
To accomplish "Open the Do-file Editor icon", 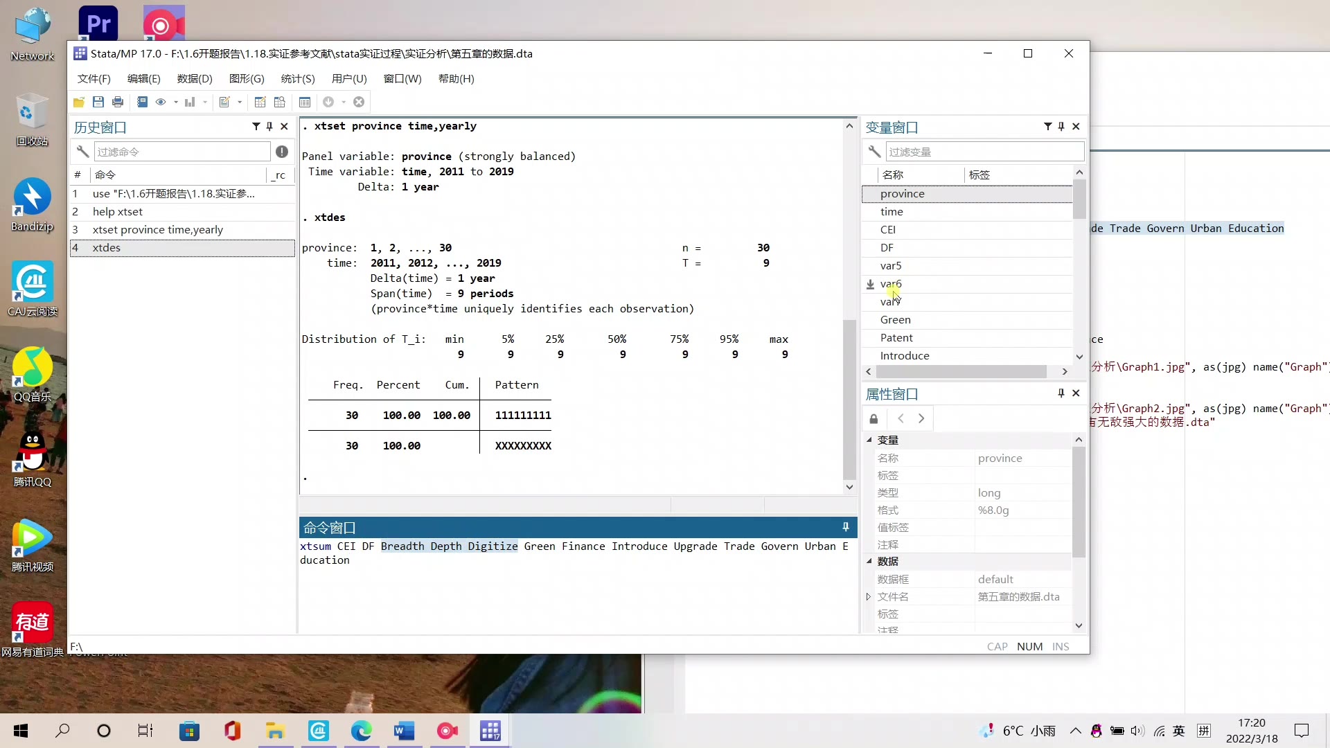I will (x=224, y=102).
